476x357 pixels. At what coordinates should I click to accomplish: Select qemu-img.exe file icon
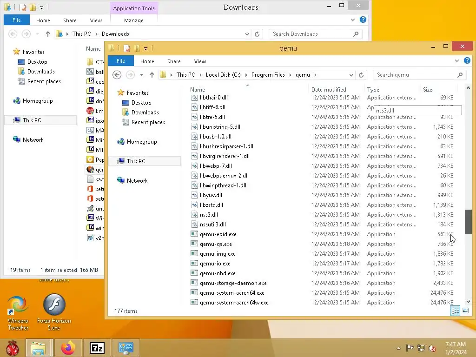(194, 253)
